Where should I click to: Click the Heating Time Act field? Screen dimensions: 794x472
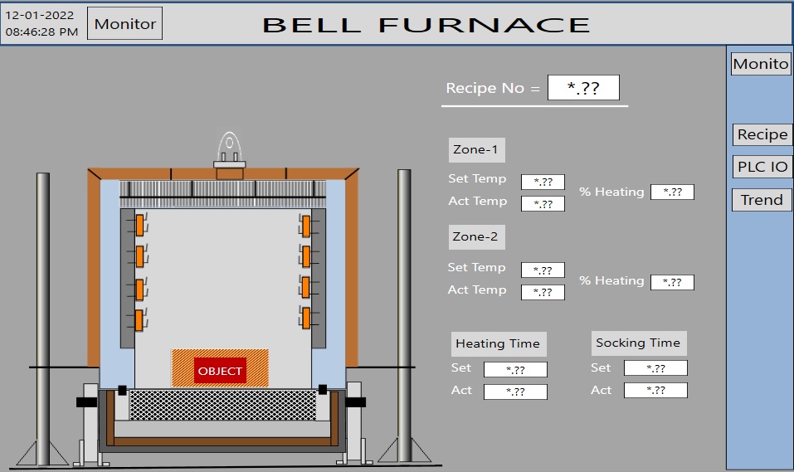pos(515,392)
